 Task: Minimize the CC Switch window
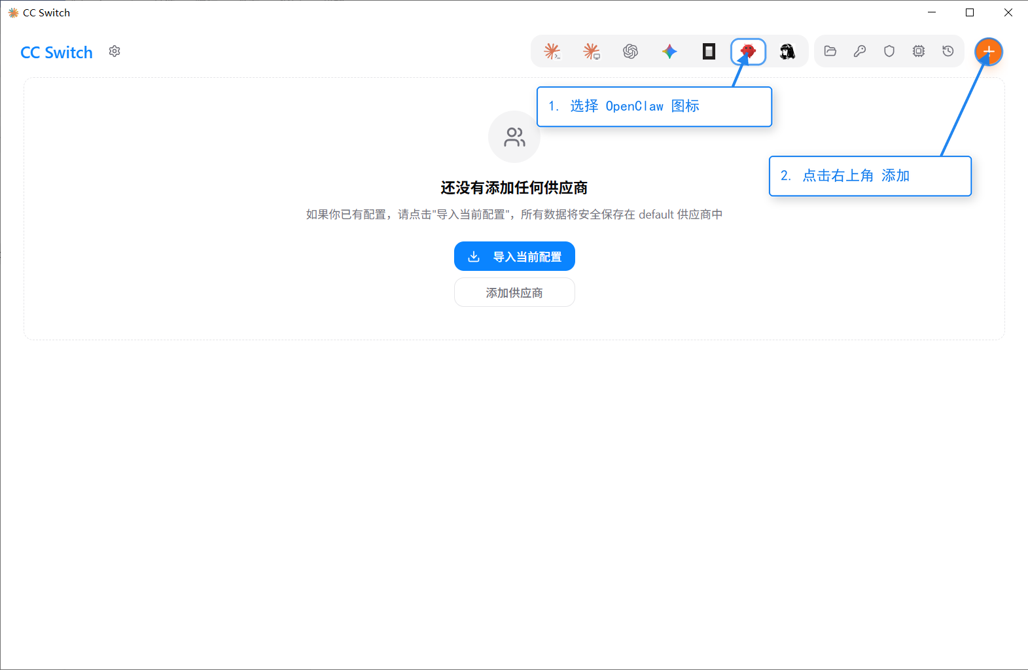932,12
